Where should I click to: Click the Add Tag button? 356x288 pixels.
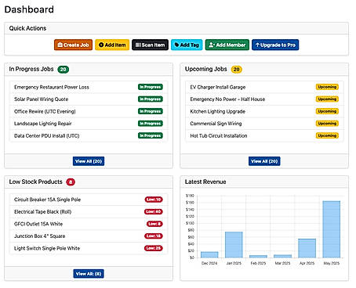click(x=187, y=45)
